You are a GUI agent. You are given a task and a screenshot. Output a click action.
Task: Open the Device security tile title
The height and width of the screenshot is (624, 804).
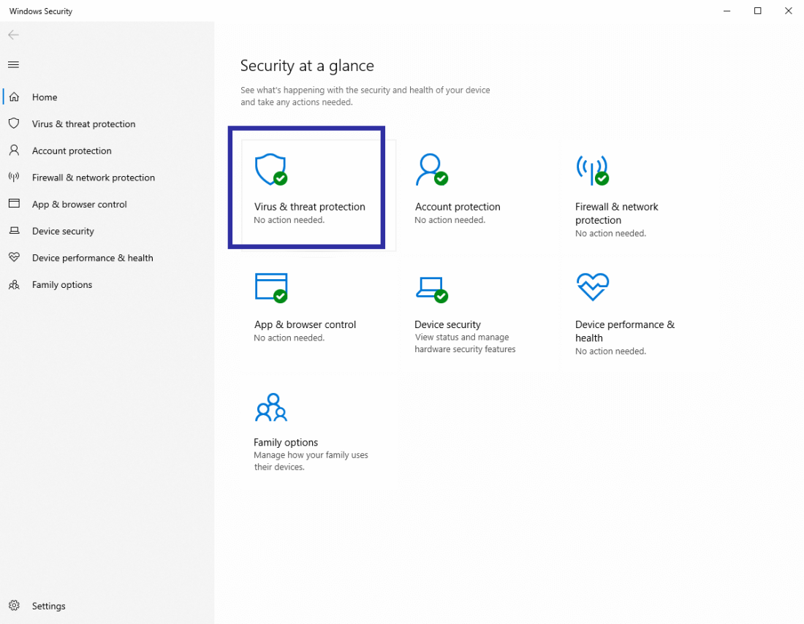click(x=447, y=324)
